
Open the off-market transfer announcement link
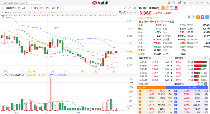(157, 22)
